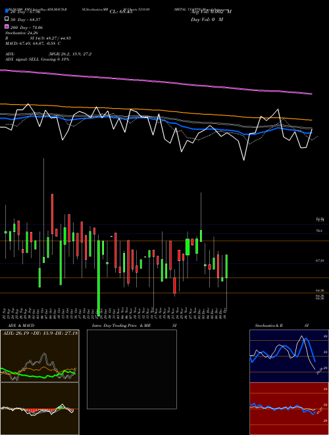The image size is (329, 435).
Task: Open the ADX indicator chart panel
Action: pyautogui.click(x=39, y=356)
